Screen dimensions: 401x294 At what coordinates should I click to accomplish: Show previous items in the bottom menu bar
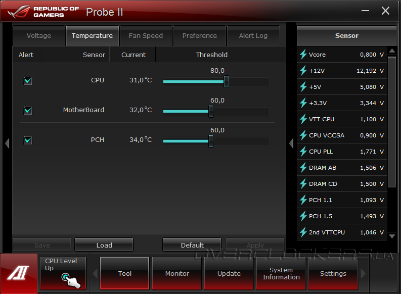tap(96, 273)
